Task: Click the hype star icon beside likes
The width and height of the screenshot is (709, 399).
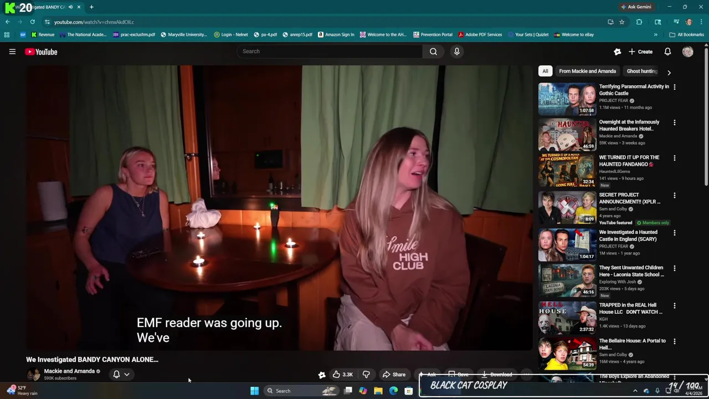Action: pyautogui.click(x=322, y=375)
